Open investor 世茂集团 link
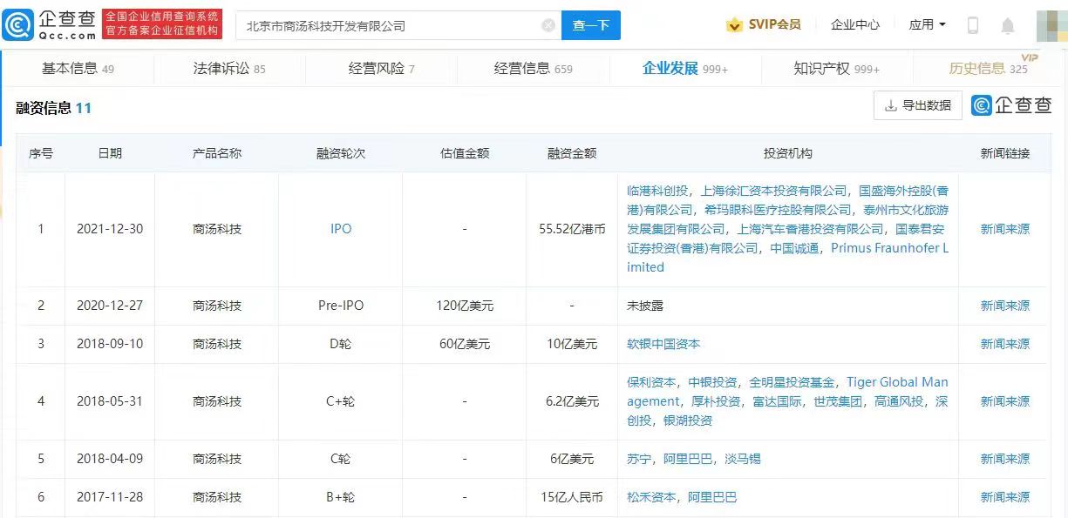 (x=838, y=401)
